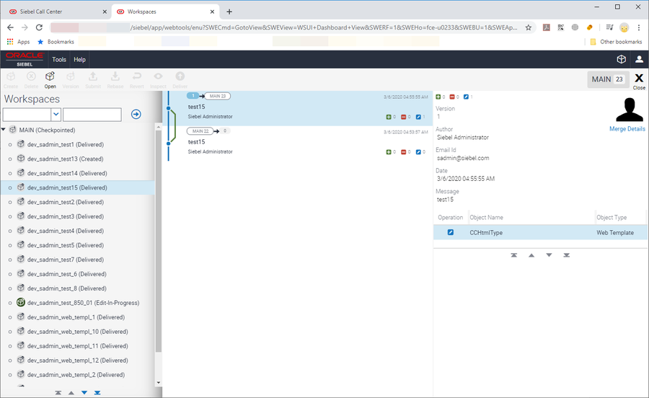Click the MAIN 23 workspace badge
The height and width of the screenshot is (398, 649).
(x=608, y=79)
